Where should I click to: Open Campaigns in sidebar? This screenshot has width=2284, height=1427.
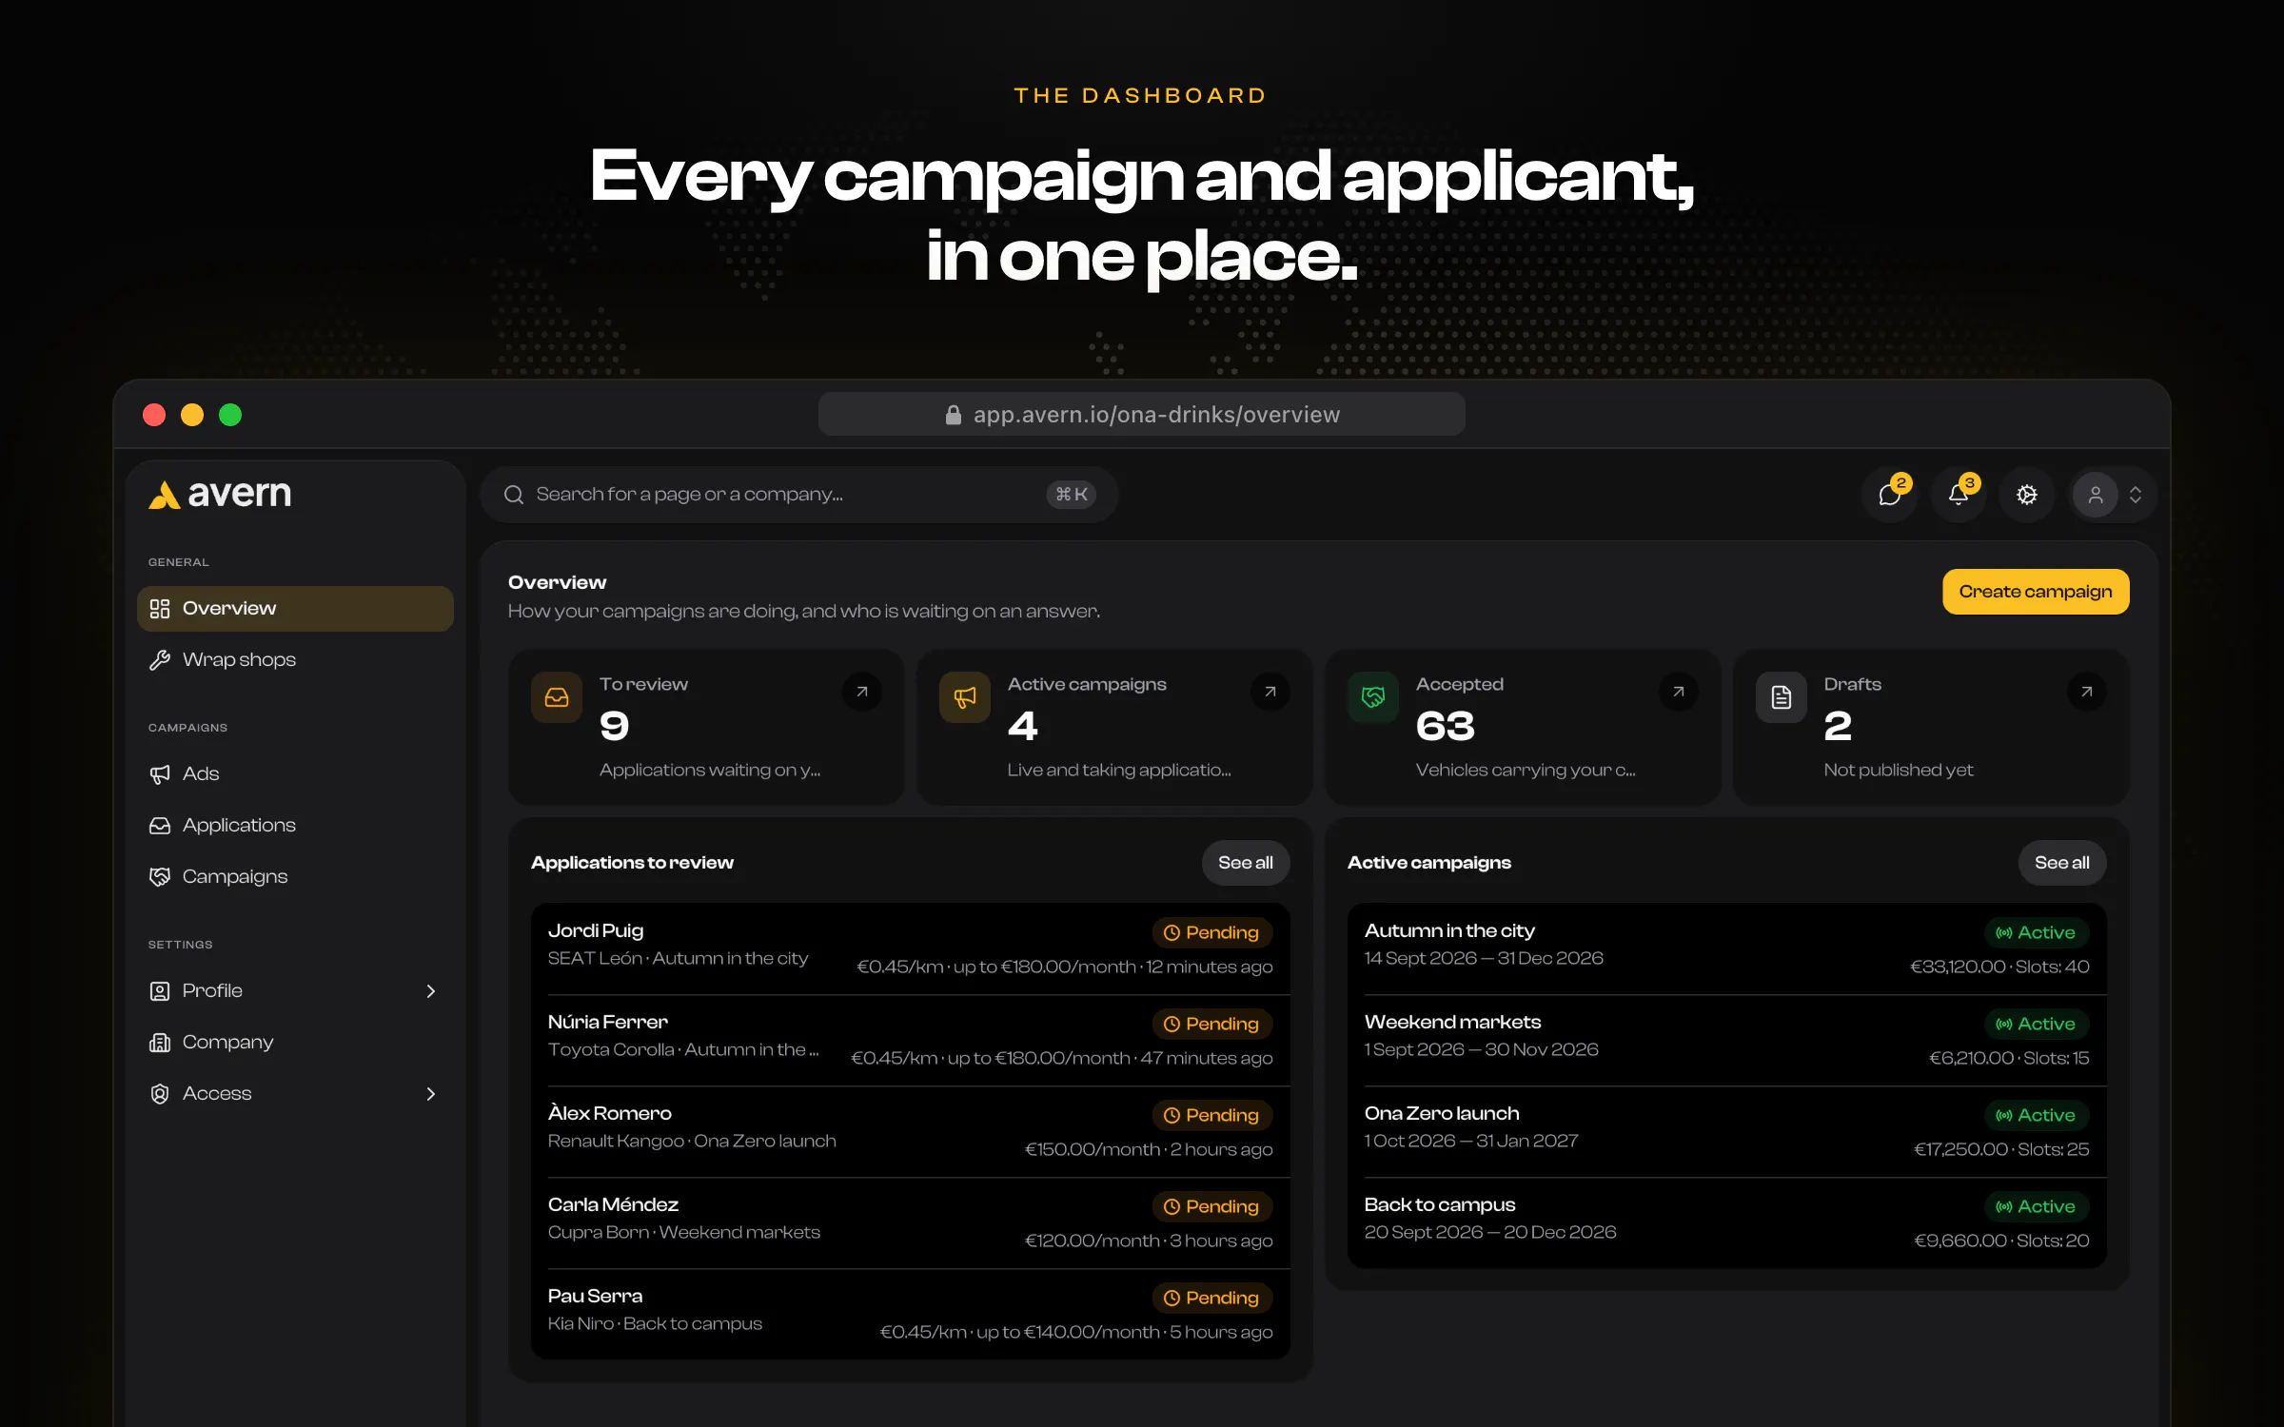tap(295, 877)
